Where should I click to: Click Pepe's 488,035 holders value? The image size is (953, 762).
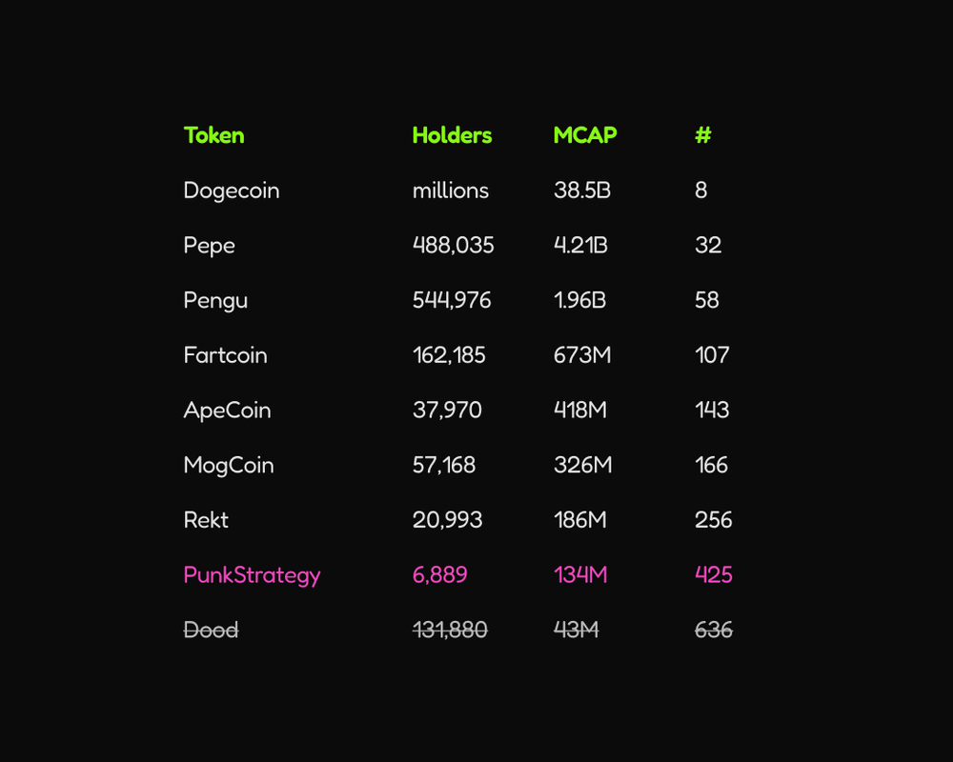click(x=453, y=246)
